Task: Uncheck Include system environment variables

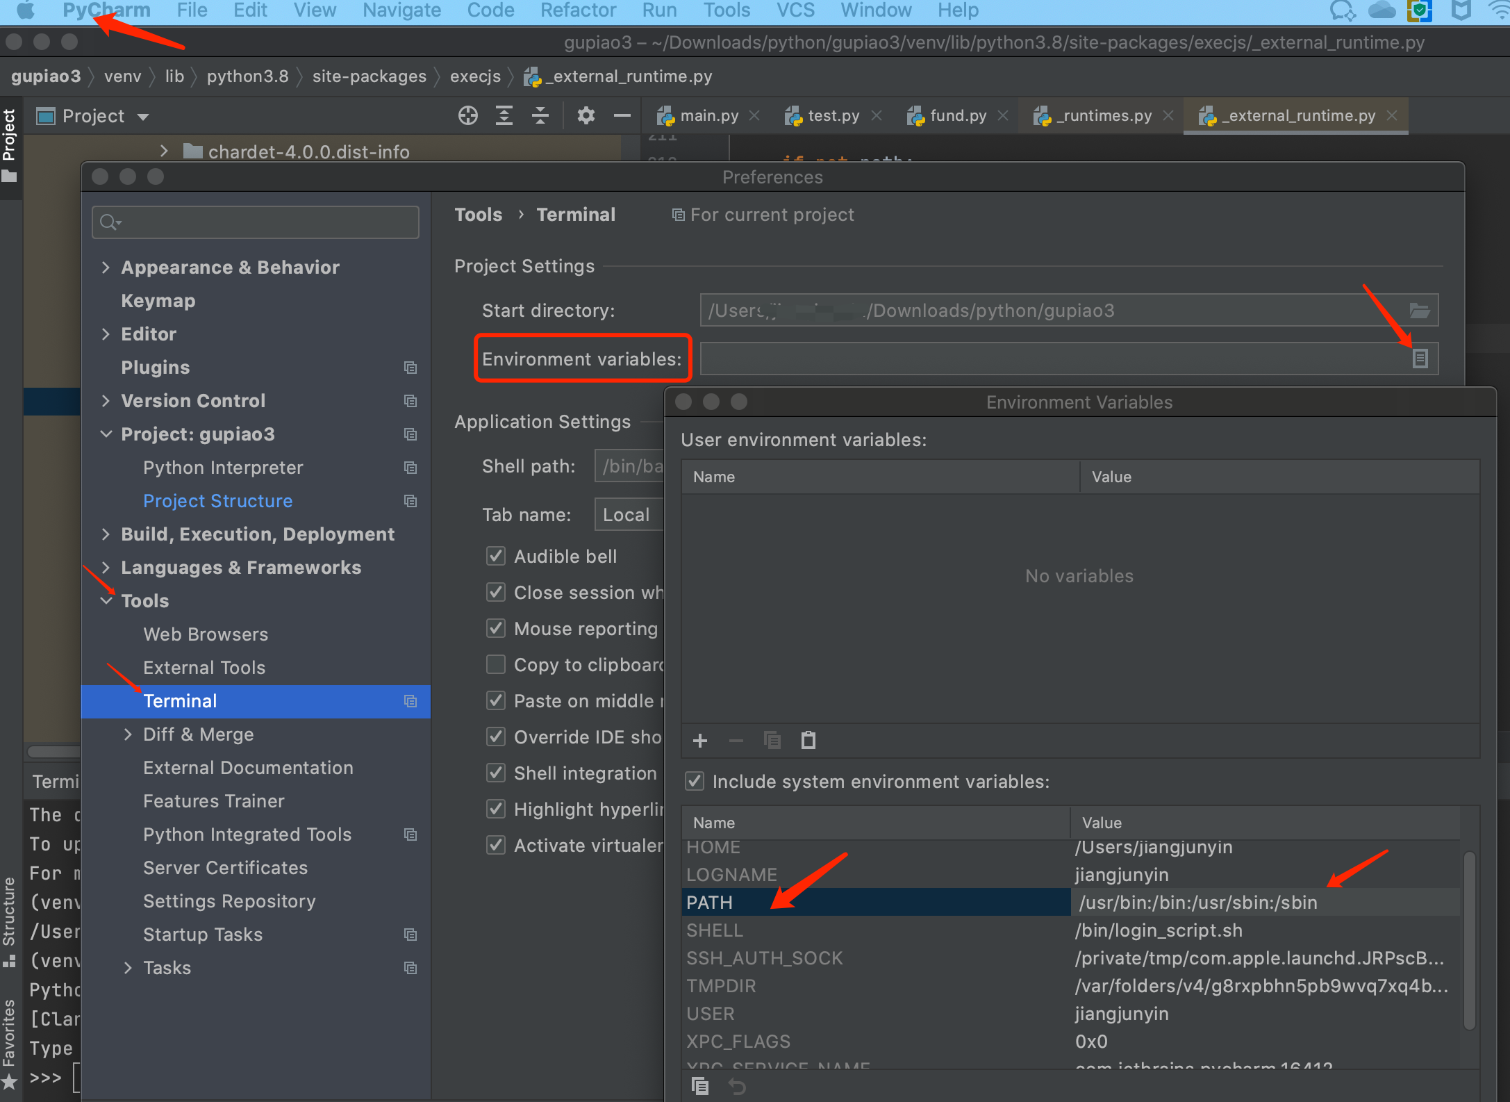Action: click(x=695, y=781)
